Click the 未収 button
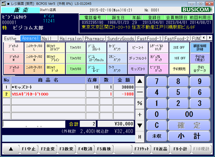This screenshot has width=215, height=157. [x=157, y=136]
